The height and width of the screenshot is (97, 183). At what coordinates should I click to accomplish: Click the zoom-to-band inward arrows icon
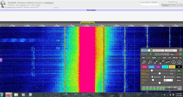(156, 62)
